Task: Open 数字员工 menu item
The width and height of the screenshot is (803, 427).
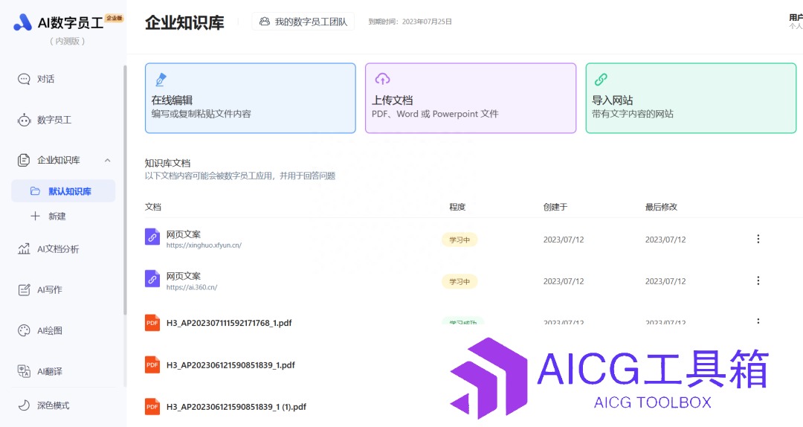Action: click(x=54, y=120)
